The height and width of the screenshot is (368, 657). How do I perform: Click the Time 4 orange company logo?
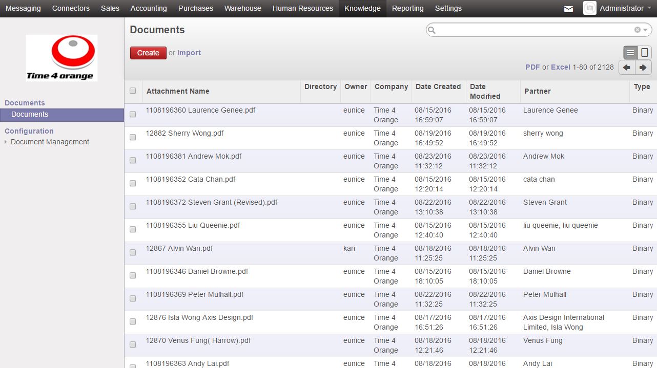tap(61, 58)
